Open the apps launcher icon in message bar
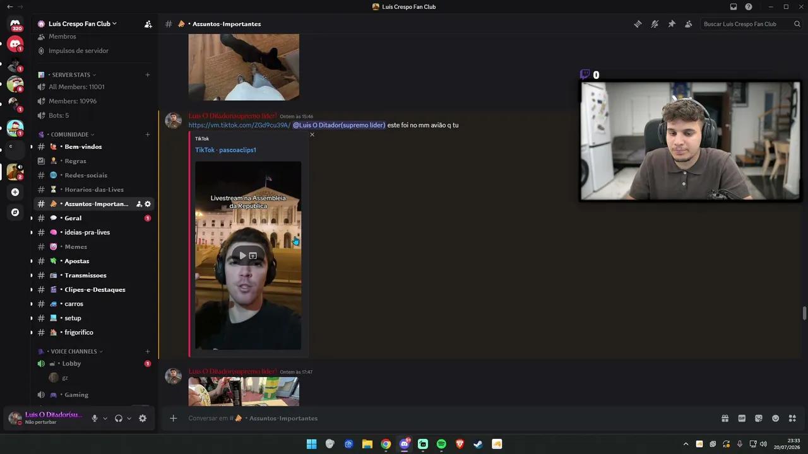 (x=792, y=418)
